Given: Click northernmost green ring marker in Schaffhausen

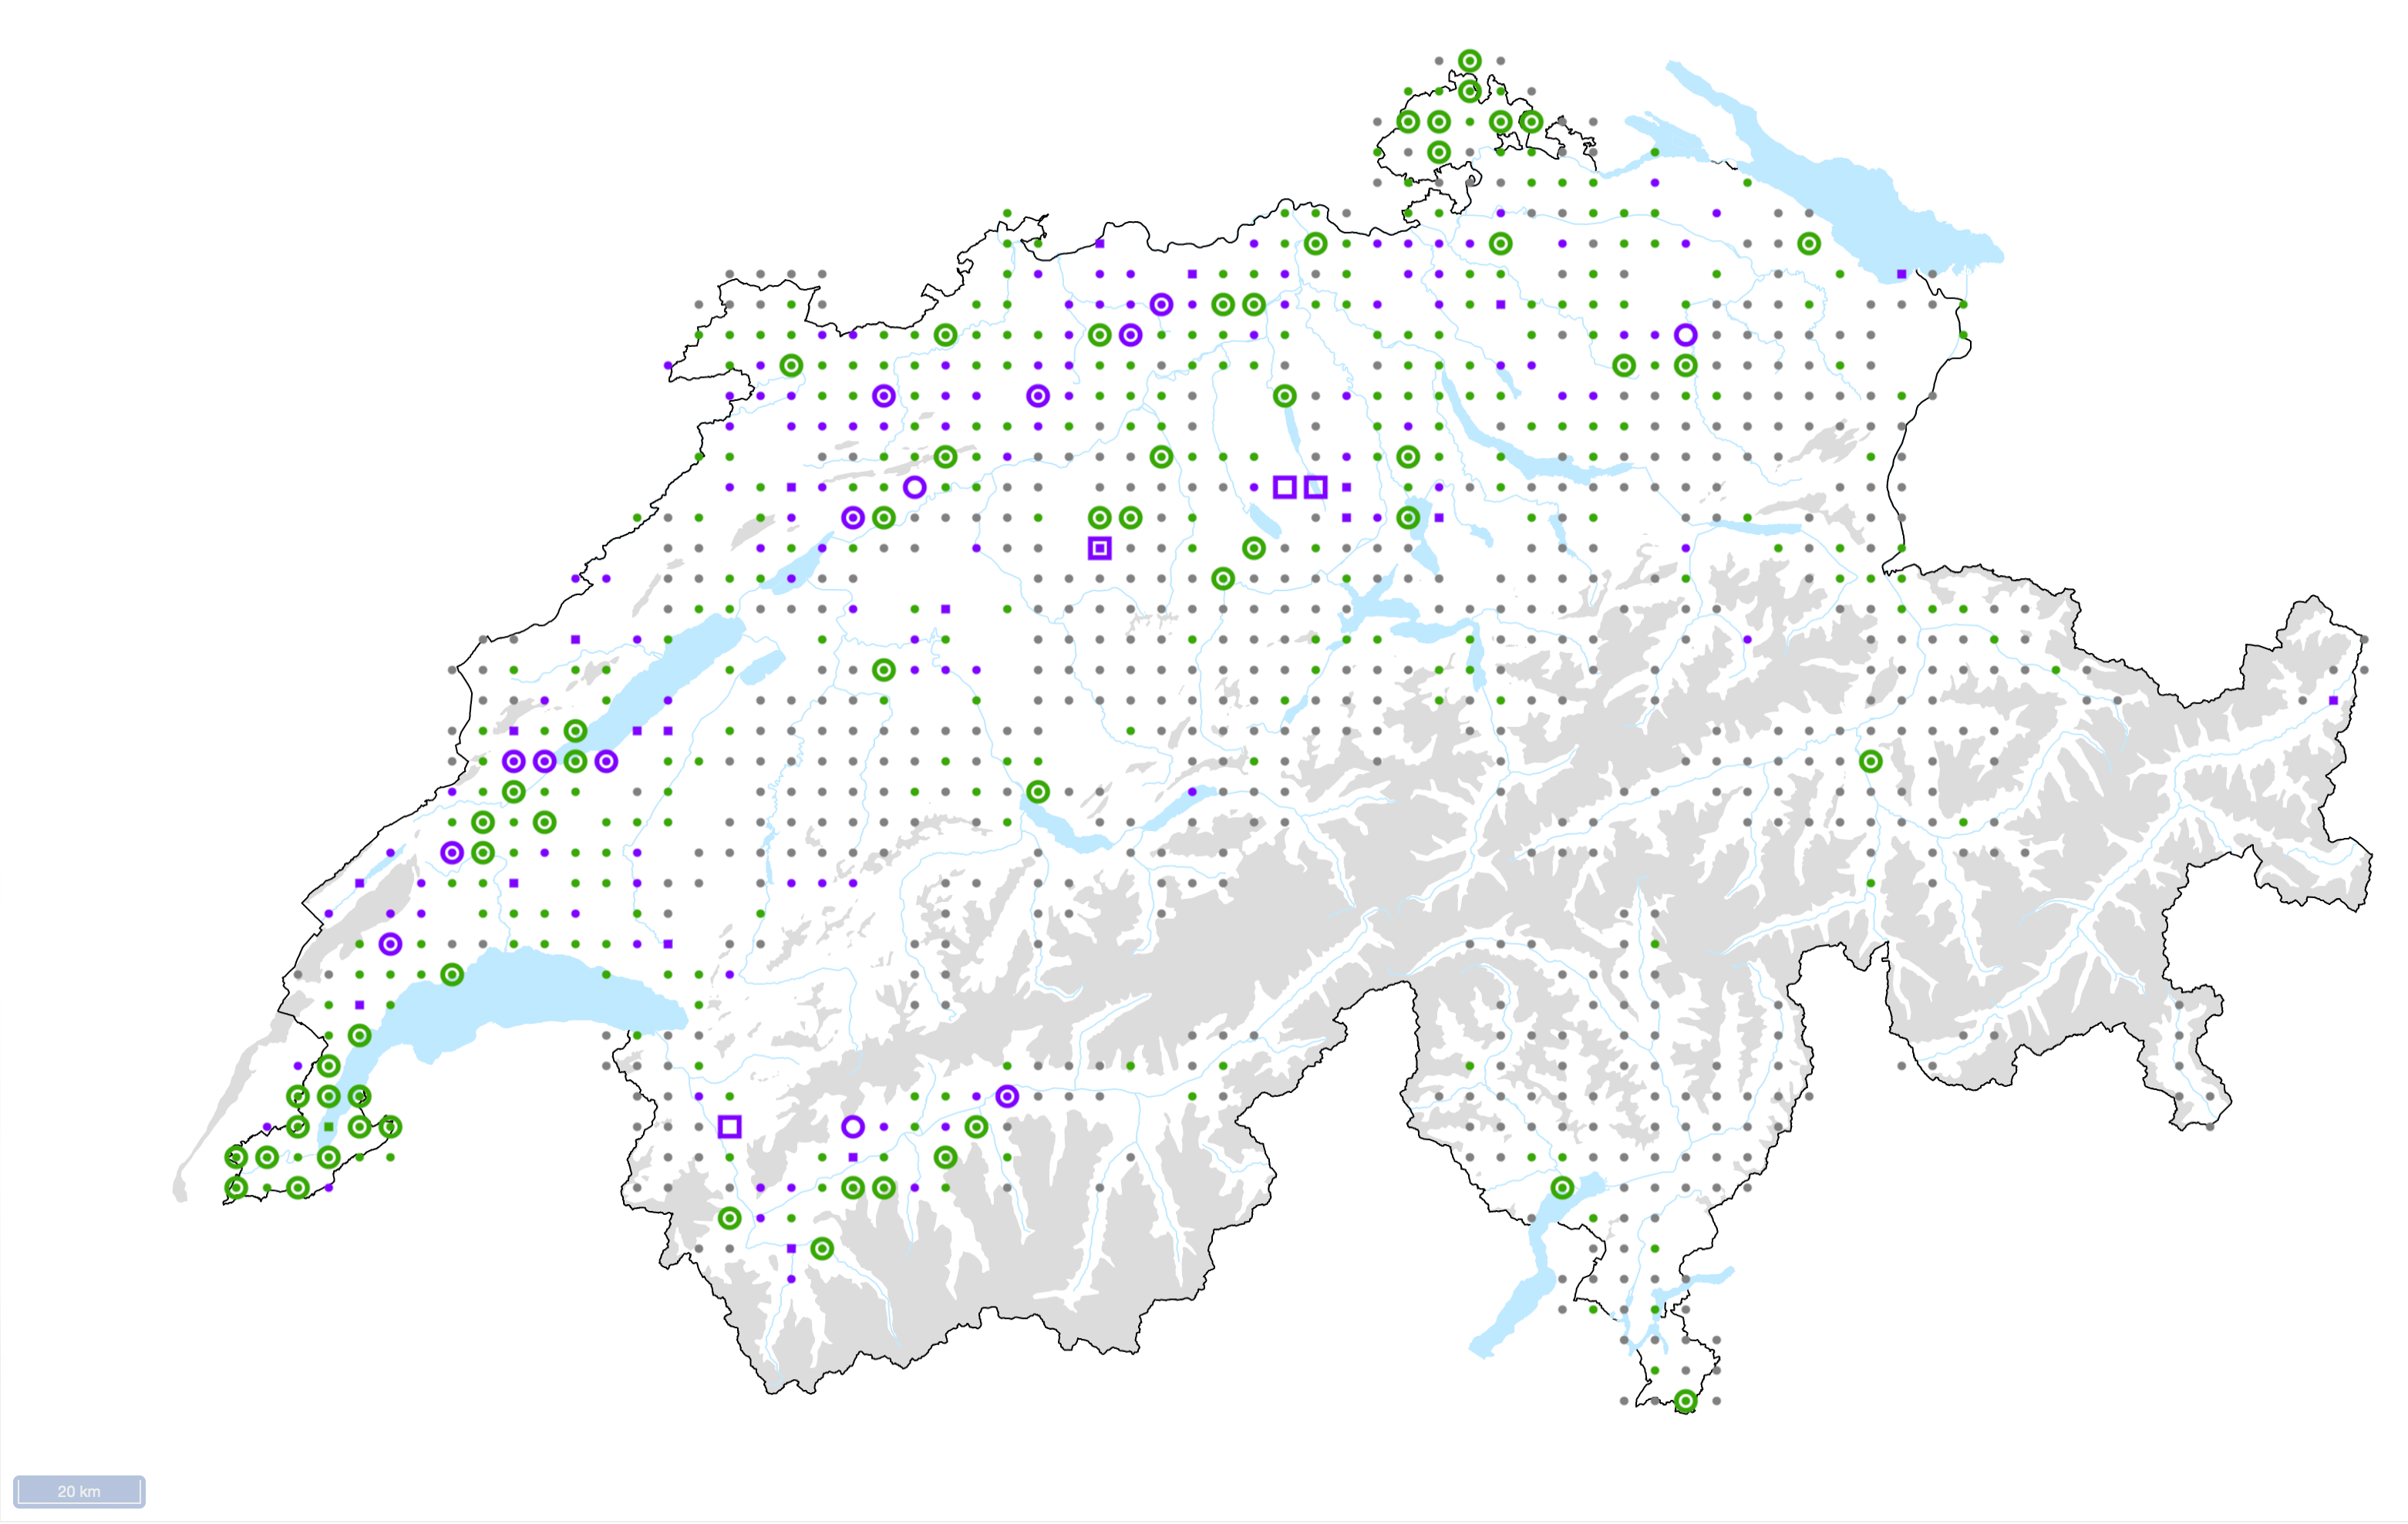Looking at the screenshot, I should tap(1469, 61).
